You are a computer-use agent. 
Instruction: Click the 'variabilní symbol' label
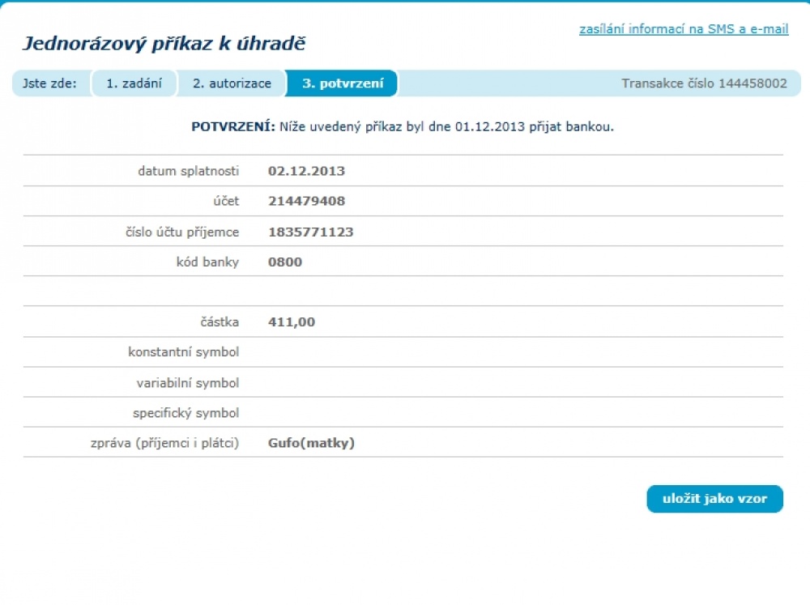[188, 383]
